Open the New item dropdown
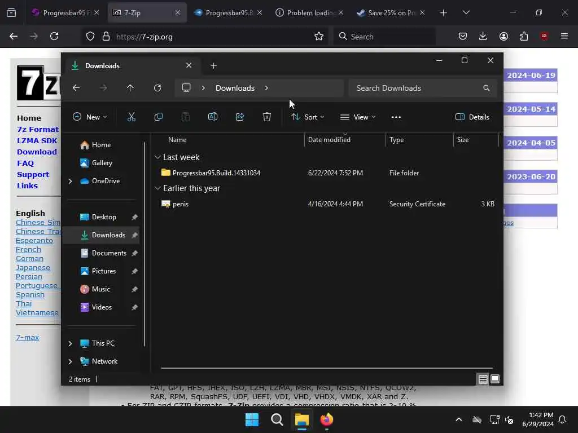578x433 pixels. [x=90, y=117]
